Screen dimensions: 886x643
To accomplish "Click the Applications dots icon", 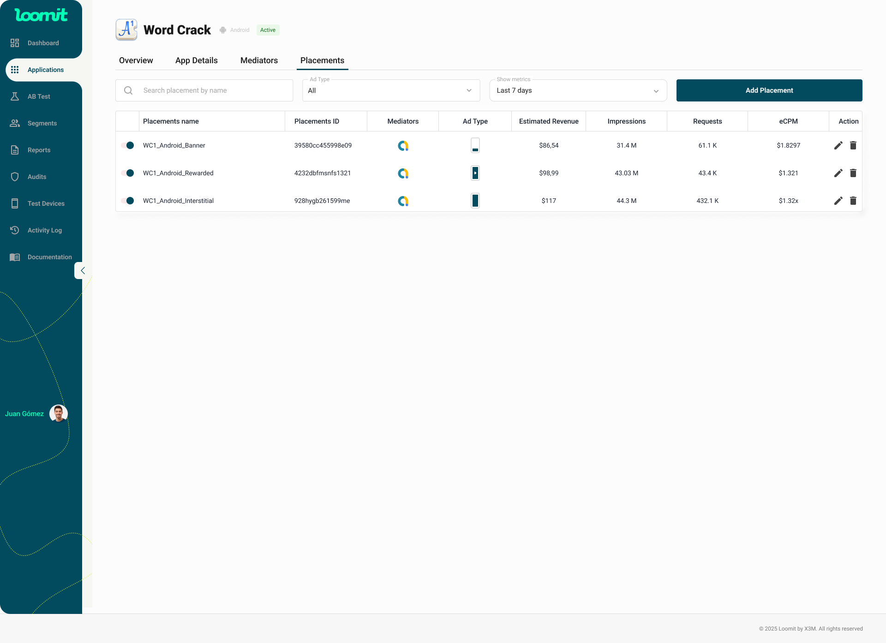I will coord(15,70).
